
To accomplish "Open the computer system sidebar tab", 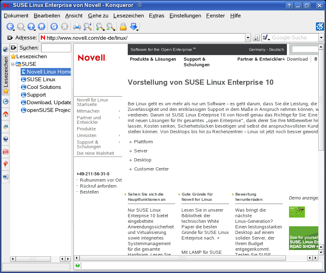I will coord(6,177).
